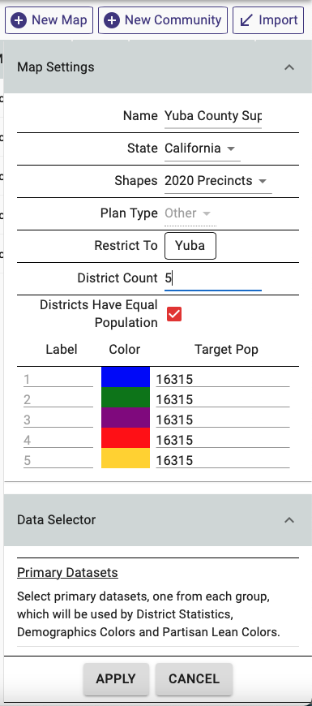Open the Shapes dropdown showing 2020 Precincts

tap(218, 181)
